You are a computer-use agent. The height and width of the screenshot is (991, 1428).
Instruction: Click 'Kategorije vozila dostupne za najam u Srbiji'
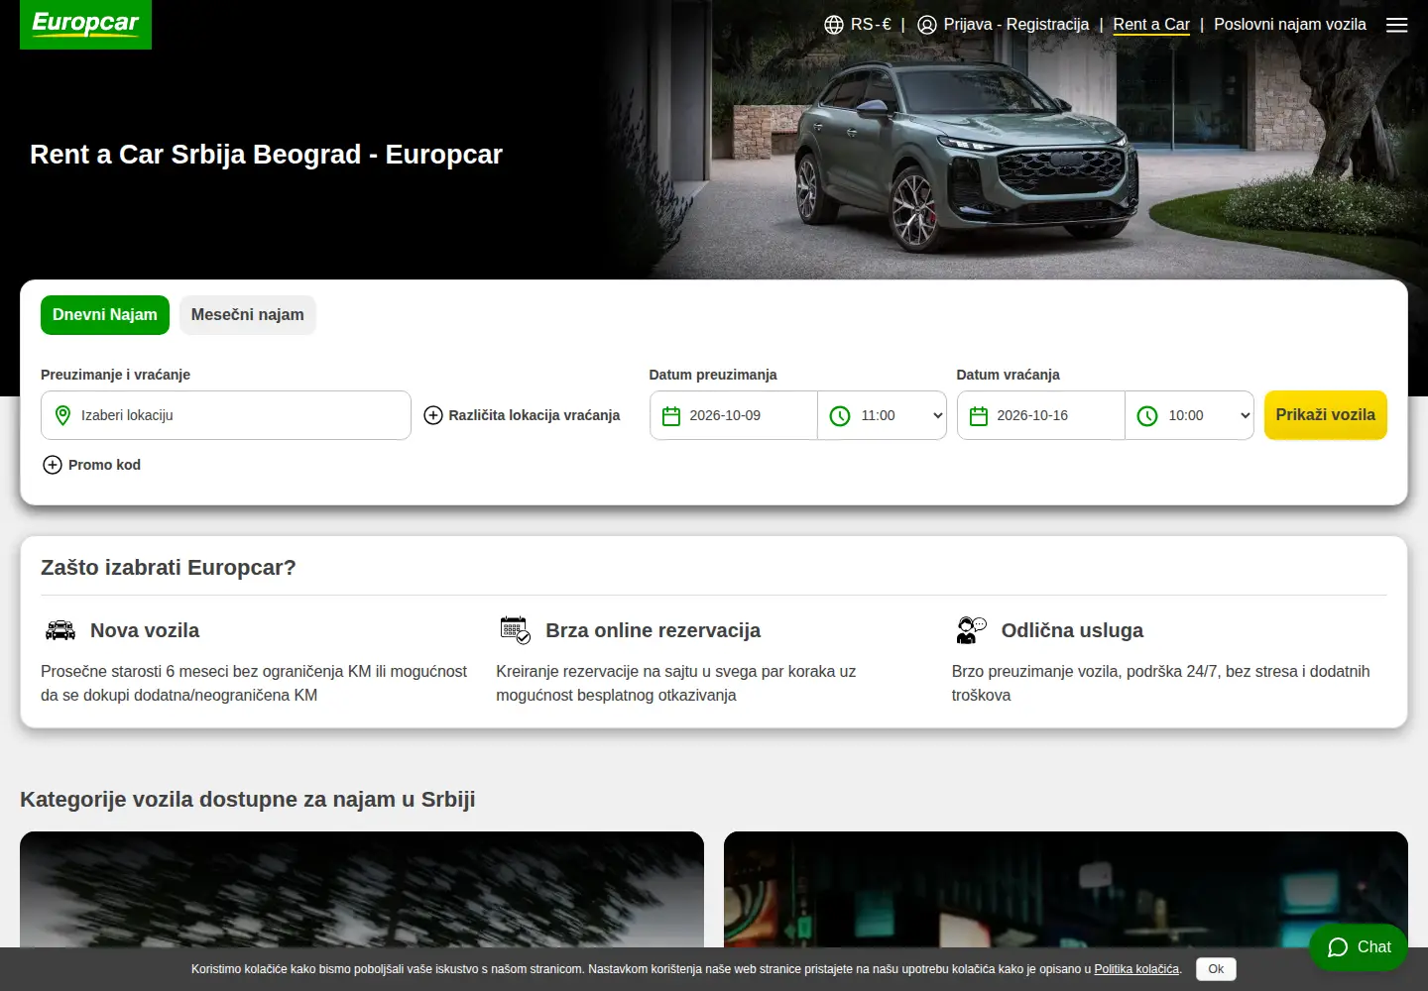coord(248,800)
